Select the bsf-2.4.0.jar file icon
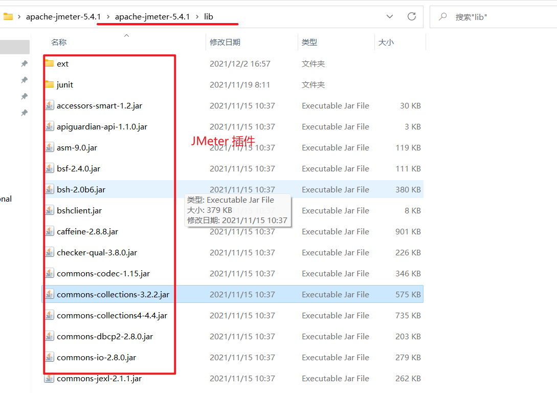This screenshot has height=393, width=557. click(x=50, y=168)
